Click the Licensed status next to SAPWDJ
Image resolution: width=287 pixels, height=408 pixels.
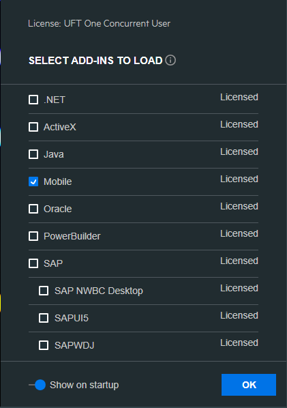pyautogui.click(x=239, y=343)
